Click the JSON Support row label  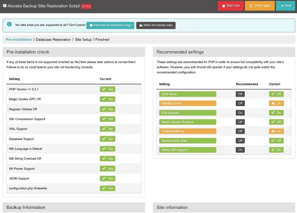pyautogui.click(x=19, y=179)
